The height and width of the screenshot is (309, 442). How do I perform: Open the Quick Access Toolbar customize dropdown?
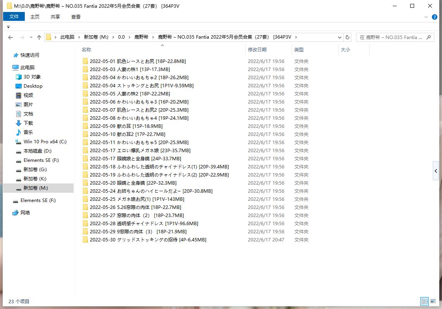click(x=8, y=27)
